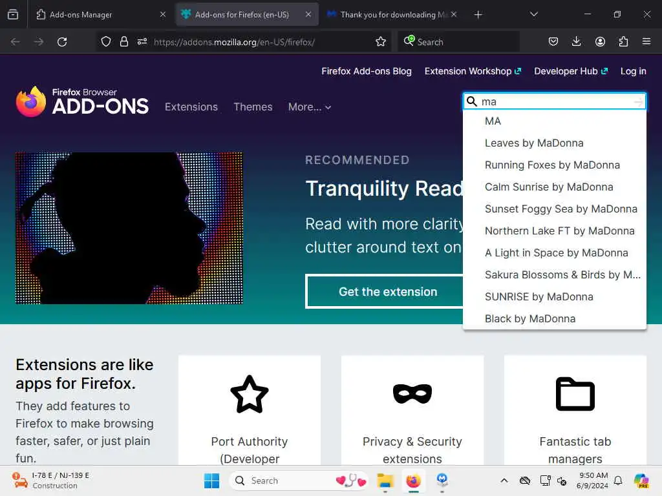
Task: Click the mask icon for Privacy & Security
Action: (412, 394)
